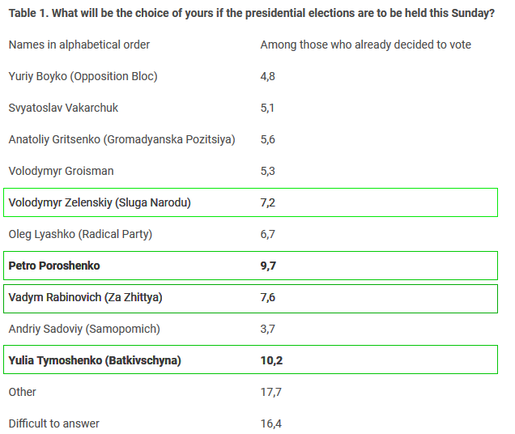The height and width of the screenshot is (434, 515).
Task: Click Yulia Tymoshenko (Batkivschyna) name
Action: coord(95,360)
